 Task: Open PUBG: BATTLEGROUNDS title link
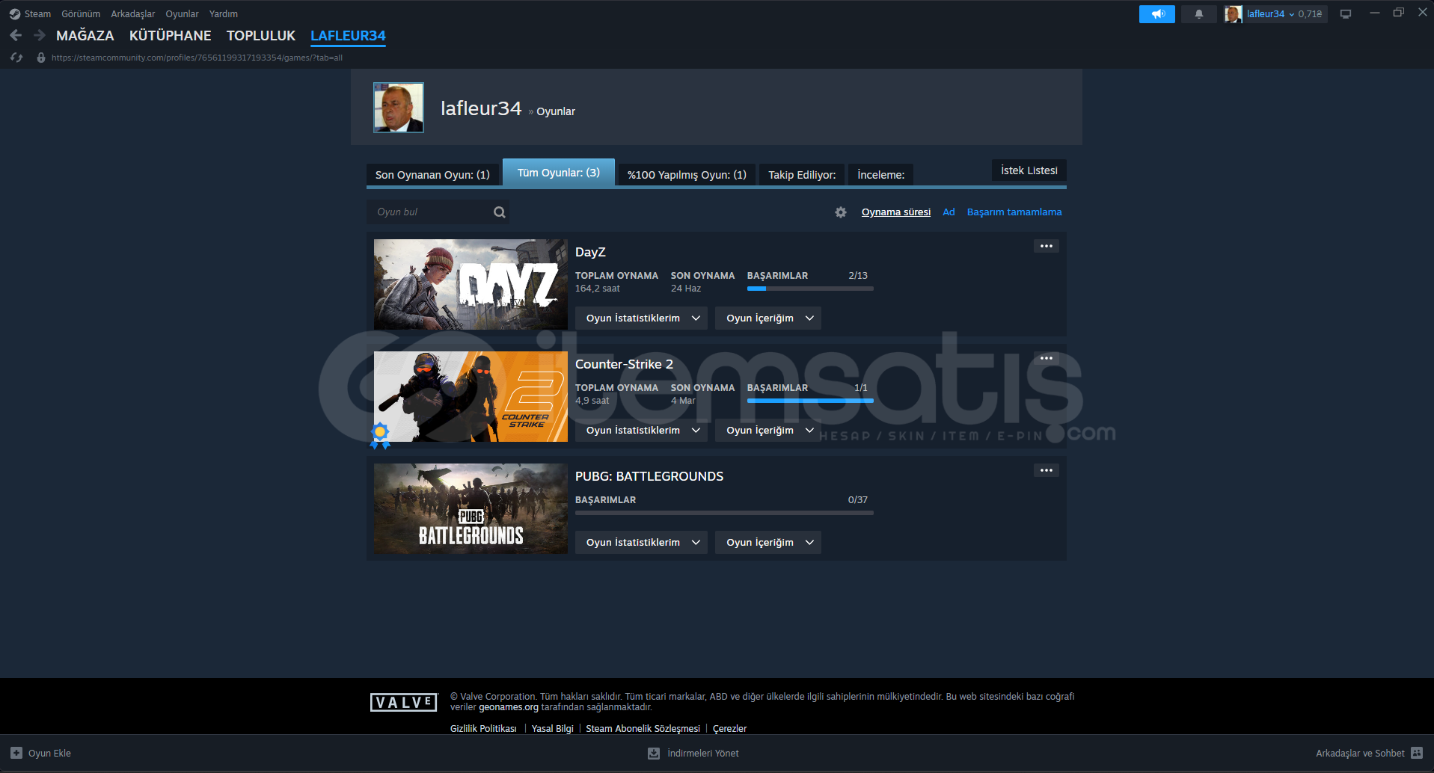(x=649, y=477)
